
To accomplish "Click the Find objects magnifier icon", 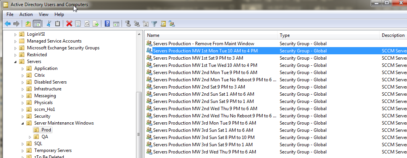I will tap(163, 24).
